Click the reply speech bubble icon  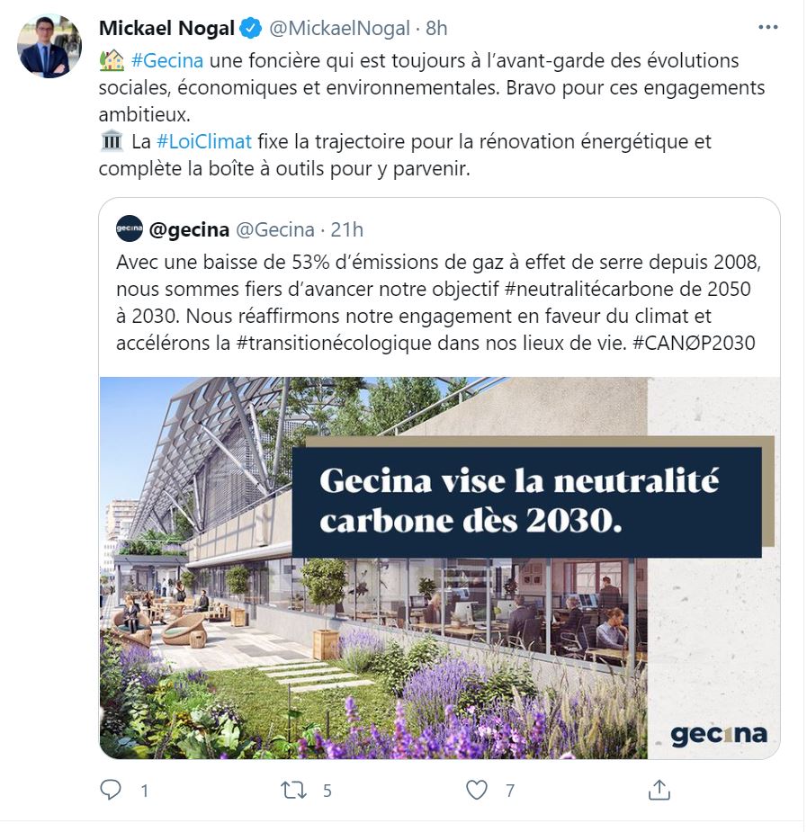tap(111, 790)
